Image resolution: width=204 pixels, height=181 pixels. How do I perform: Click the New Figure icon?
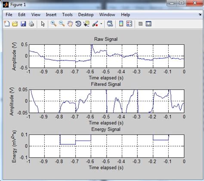tap(7, 24)
